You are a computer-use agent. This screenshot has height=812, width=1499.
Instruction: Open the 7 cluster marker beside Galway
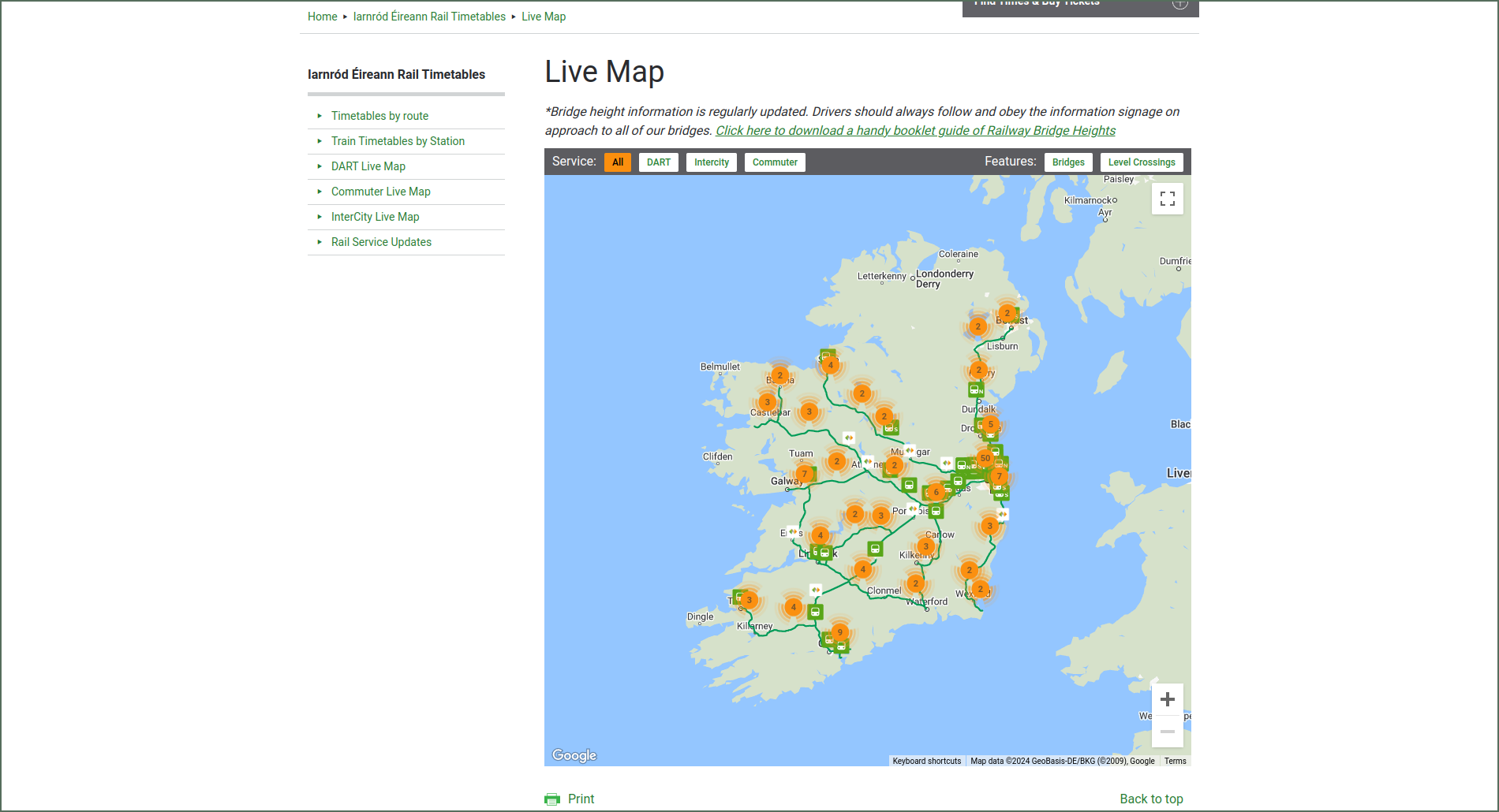click(804, 474)
